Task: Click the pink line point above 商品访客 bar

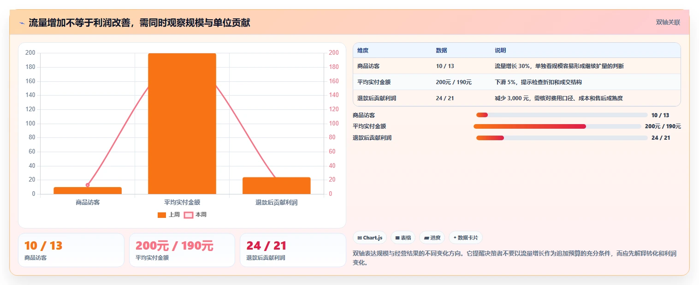Action: click(x=88, y=185)
